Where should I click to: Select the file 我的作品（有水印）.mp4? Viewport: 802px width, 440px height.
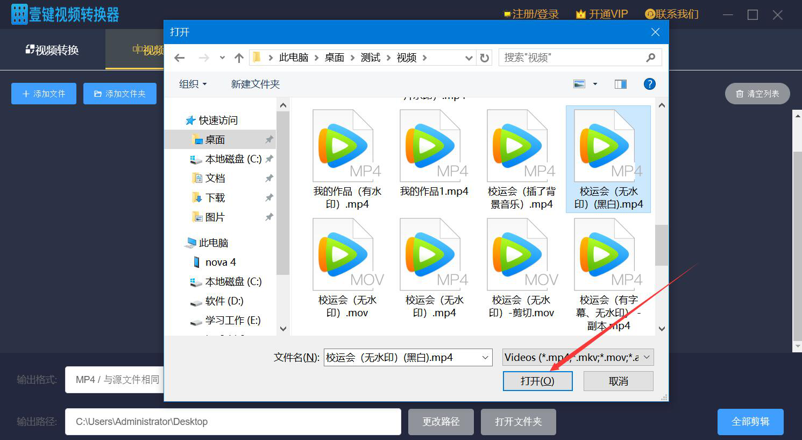[347, 160]
